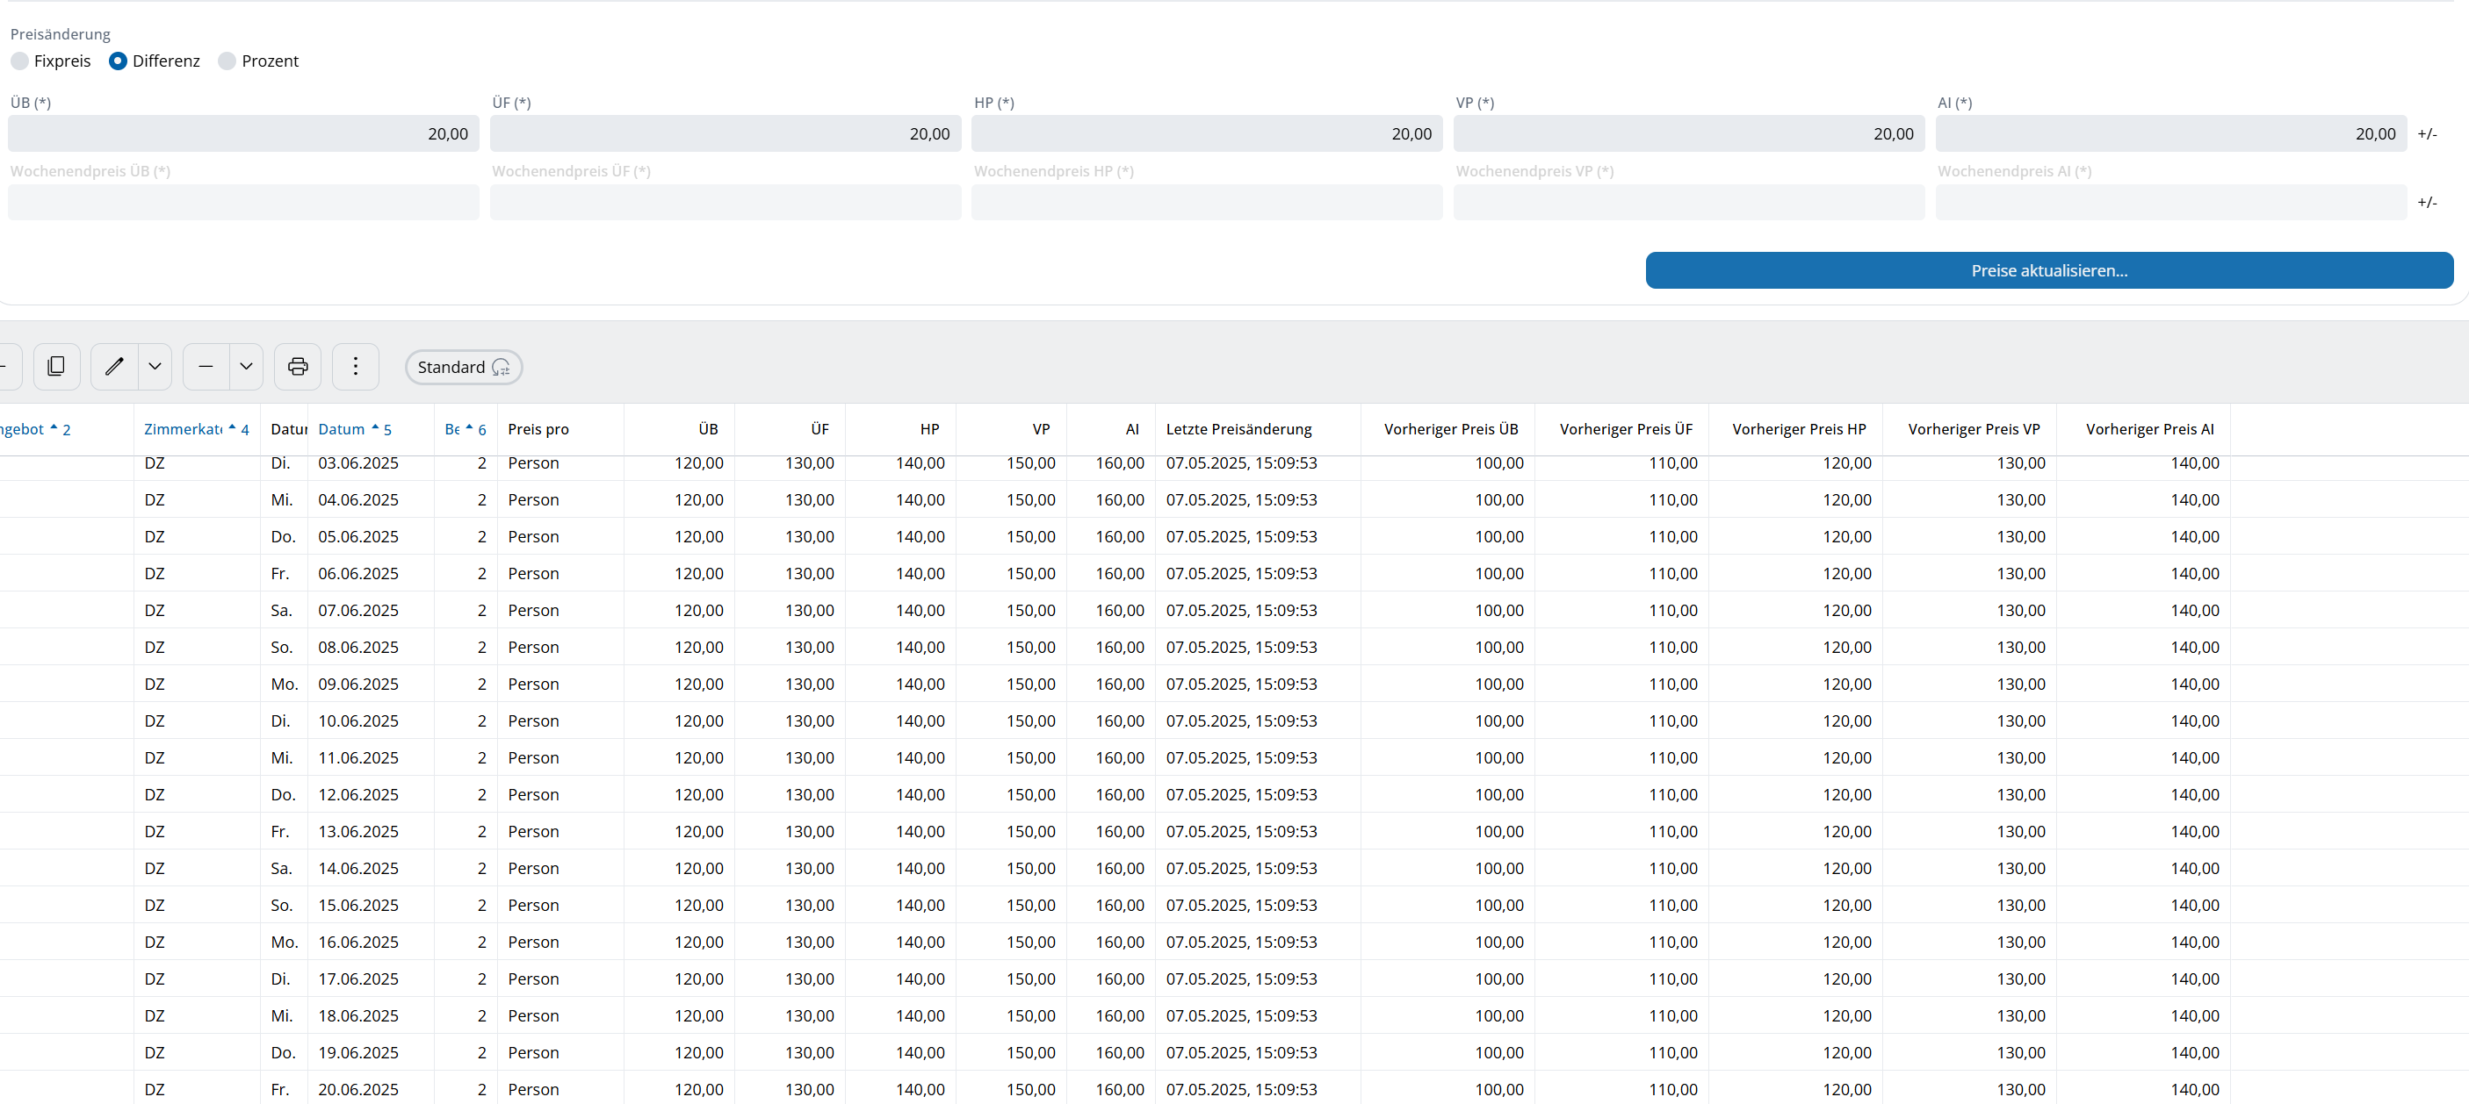The image size is (2469, 1104).
Task: Select the Prozent radio option
Action: 227,61
